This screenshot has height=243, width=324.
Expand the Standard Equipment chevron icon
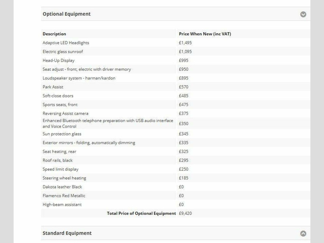tap(303, 234)
